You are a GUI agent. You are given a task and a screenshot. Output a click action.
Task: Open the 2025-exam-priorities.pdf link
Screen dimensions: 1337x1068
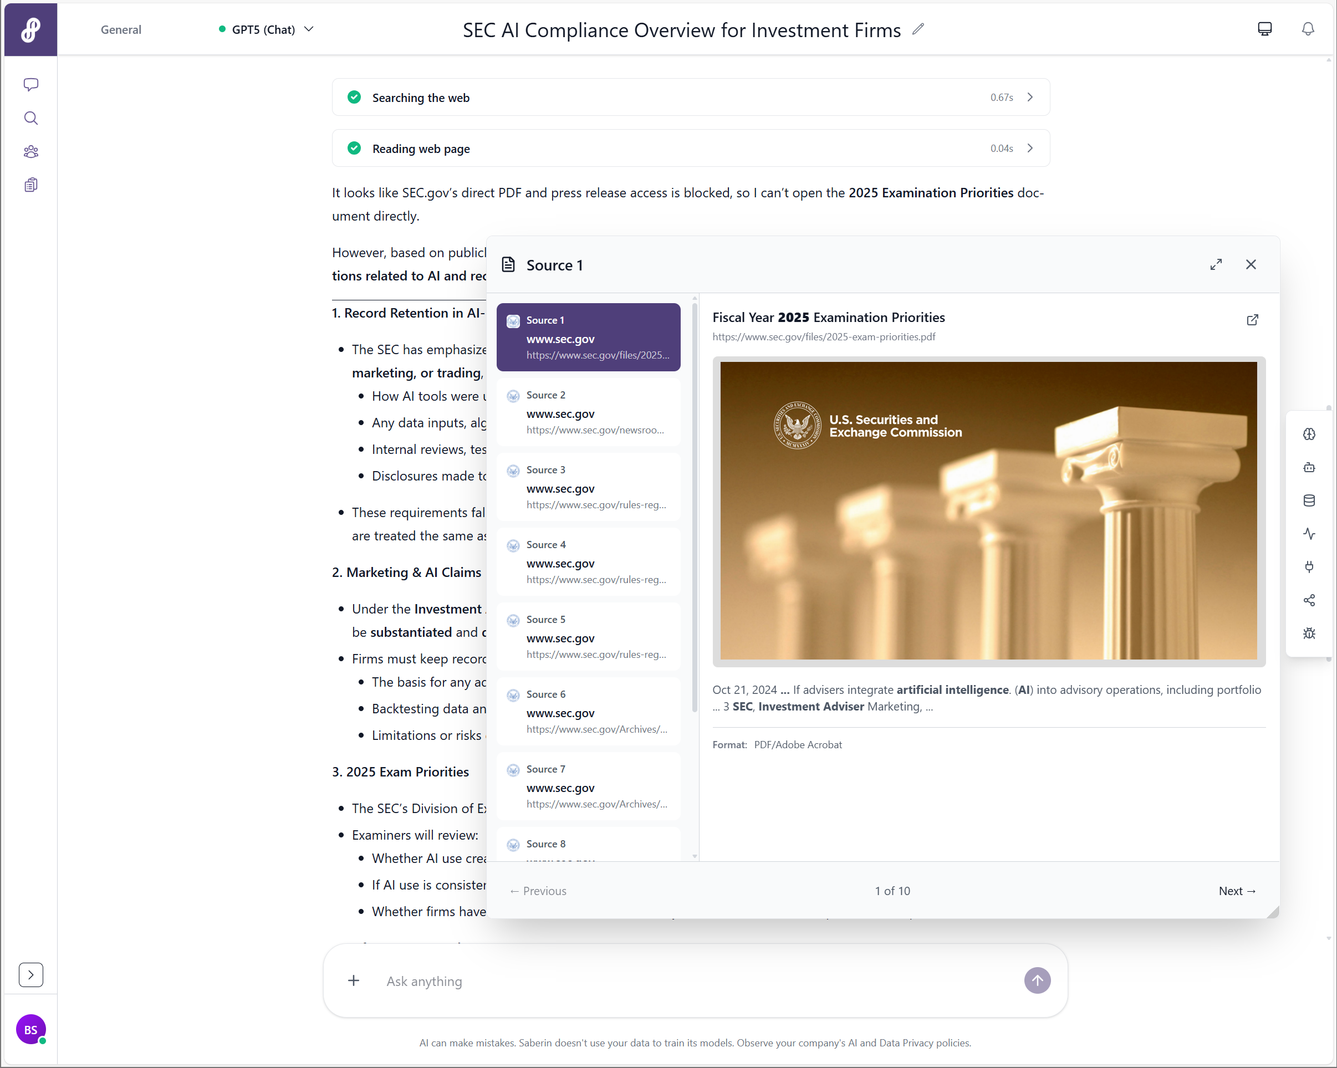tap(824, 337)
